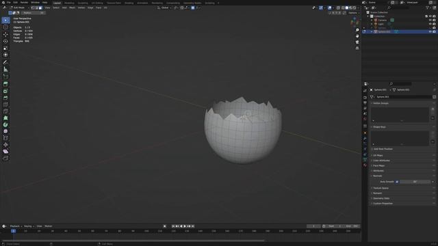
Task: Click the outliner search field
Action: click(x=399, y=8)
